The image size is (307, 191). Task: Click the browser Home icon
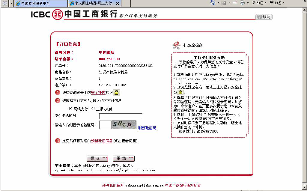pos(213,3)
